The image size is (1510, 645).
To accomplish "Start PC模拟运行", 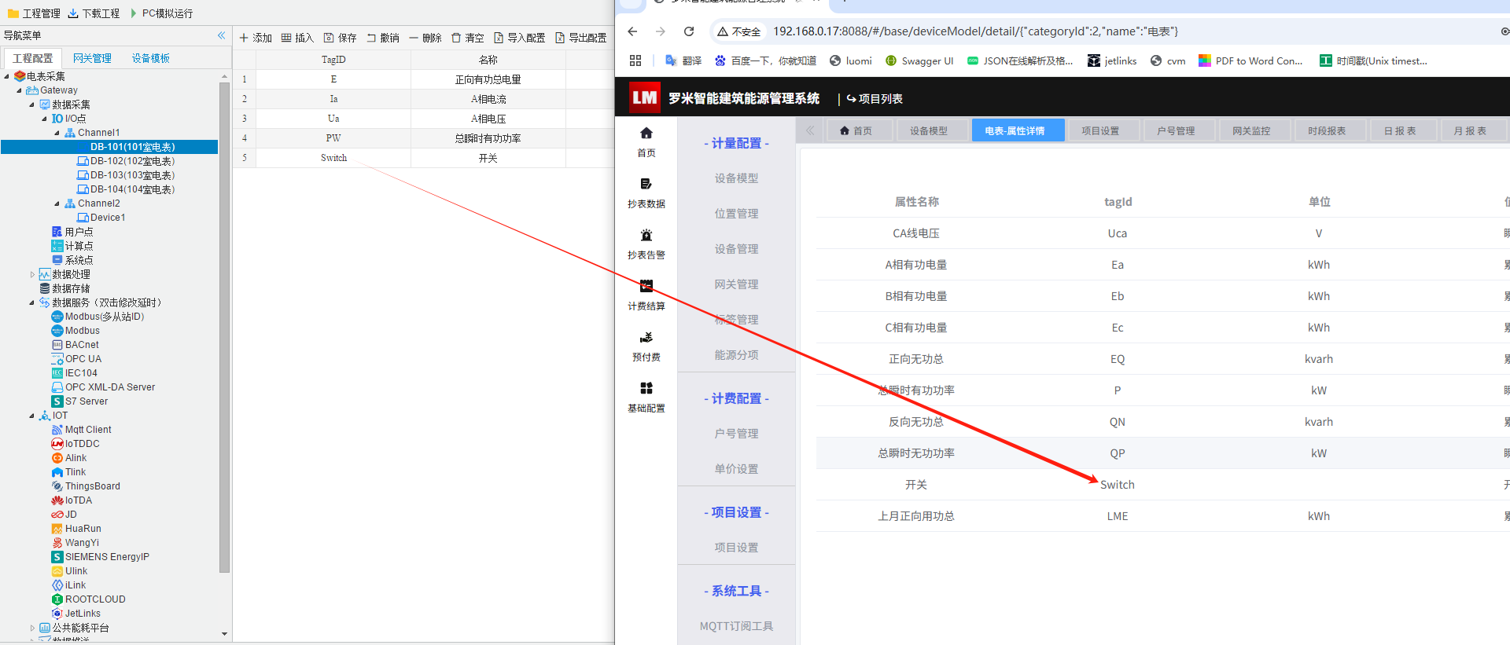I will tap(160, 13).
